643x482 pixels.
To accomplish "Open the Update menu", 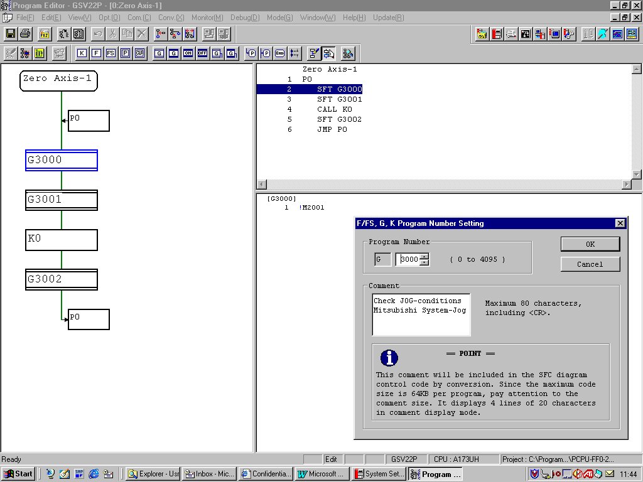I will (x=388, y=18).
